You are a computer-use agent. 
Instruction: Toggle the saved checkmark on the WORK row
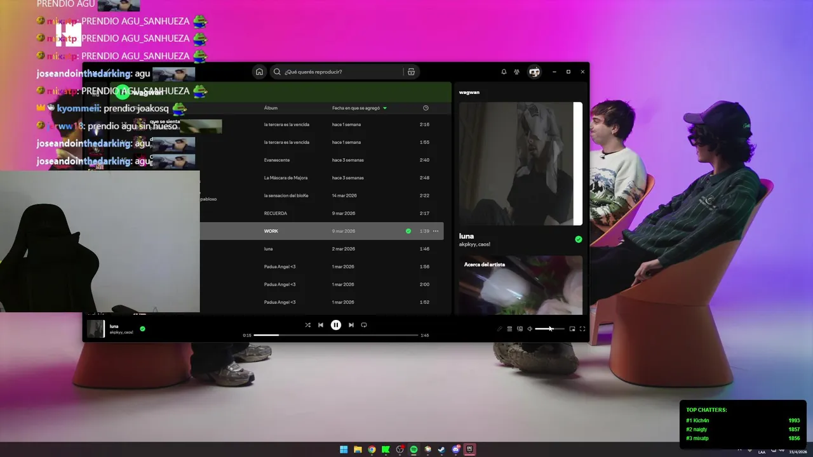[x=408, y=231]
